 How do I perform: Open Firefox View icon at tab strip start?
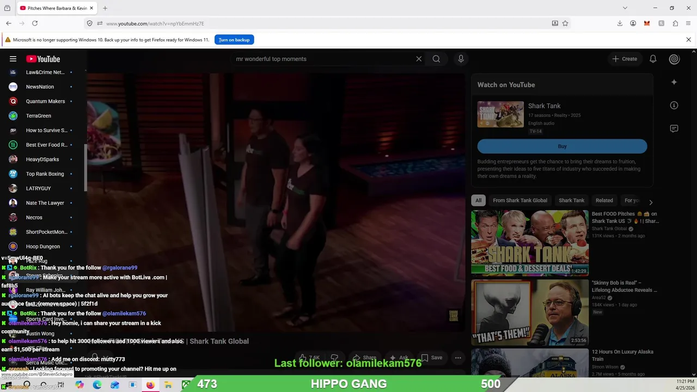[7, 8]
